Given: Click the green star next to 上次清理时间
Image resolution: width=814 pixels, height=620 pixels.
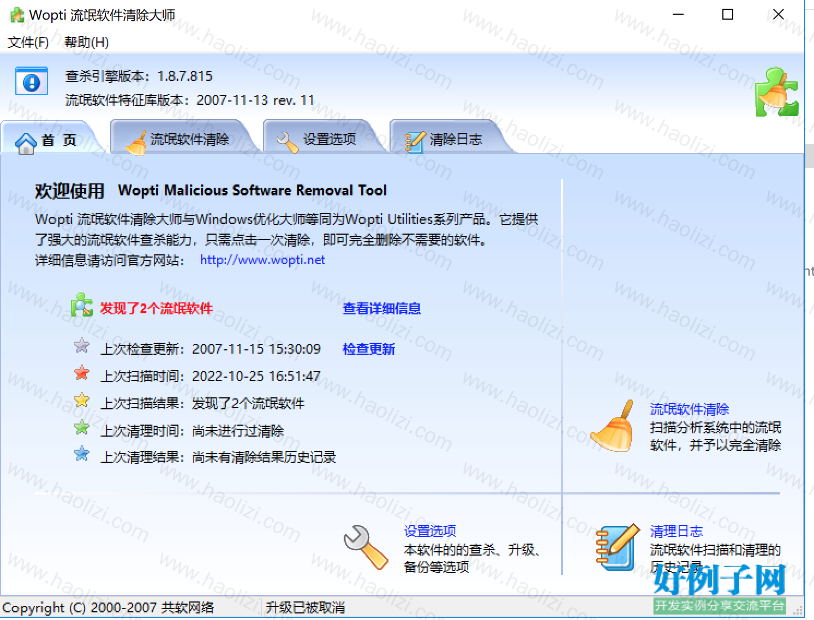Looking at the screenshot, I should click(x=82, y=427).
